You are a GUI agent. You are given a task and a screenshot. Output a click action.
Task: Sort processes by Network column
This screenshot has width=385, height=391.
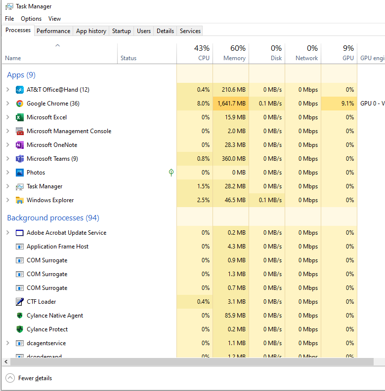(303, 54)
